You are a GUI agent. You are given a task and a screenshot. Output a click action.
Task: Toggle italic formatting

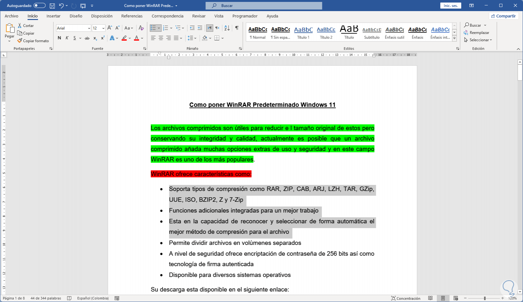pyautogui.click(x=67, y=38)
